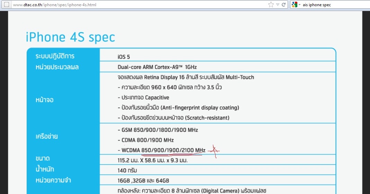Click the '115.2 มม. X 58.6 มม.' dimensions value
370x194 pixels.
pos(152,161)
